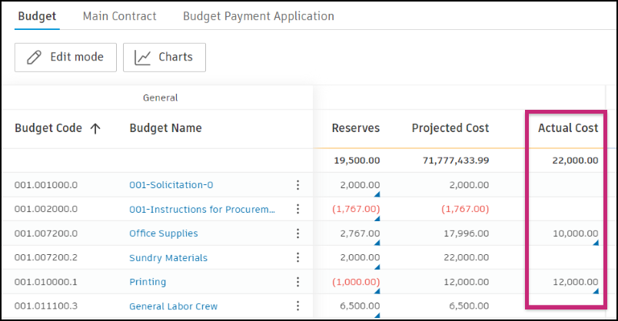Open the Sundry Materials budget link

point(168,258)
